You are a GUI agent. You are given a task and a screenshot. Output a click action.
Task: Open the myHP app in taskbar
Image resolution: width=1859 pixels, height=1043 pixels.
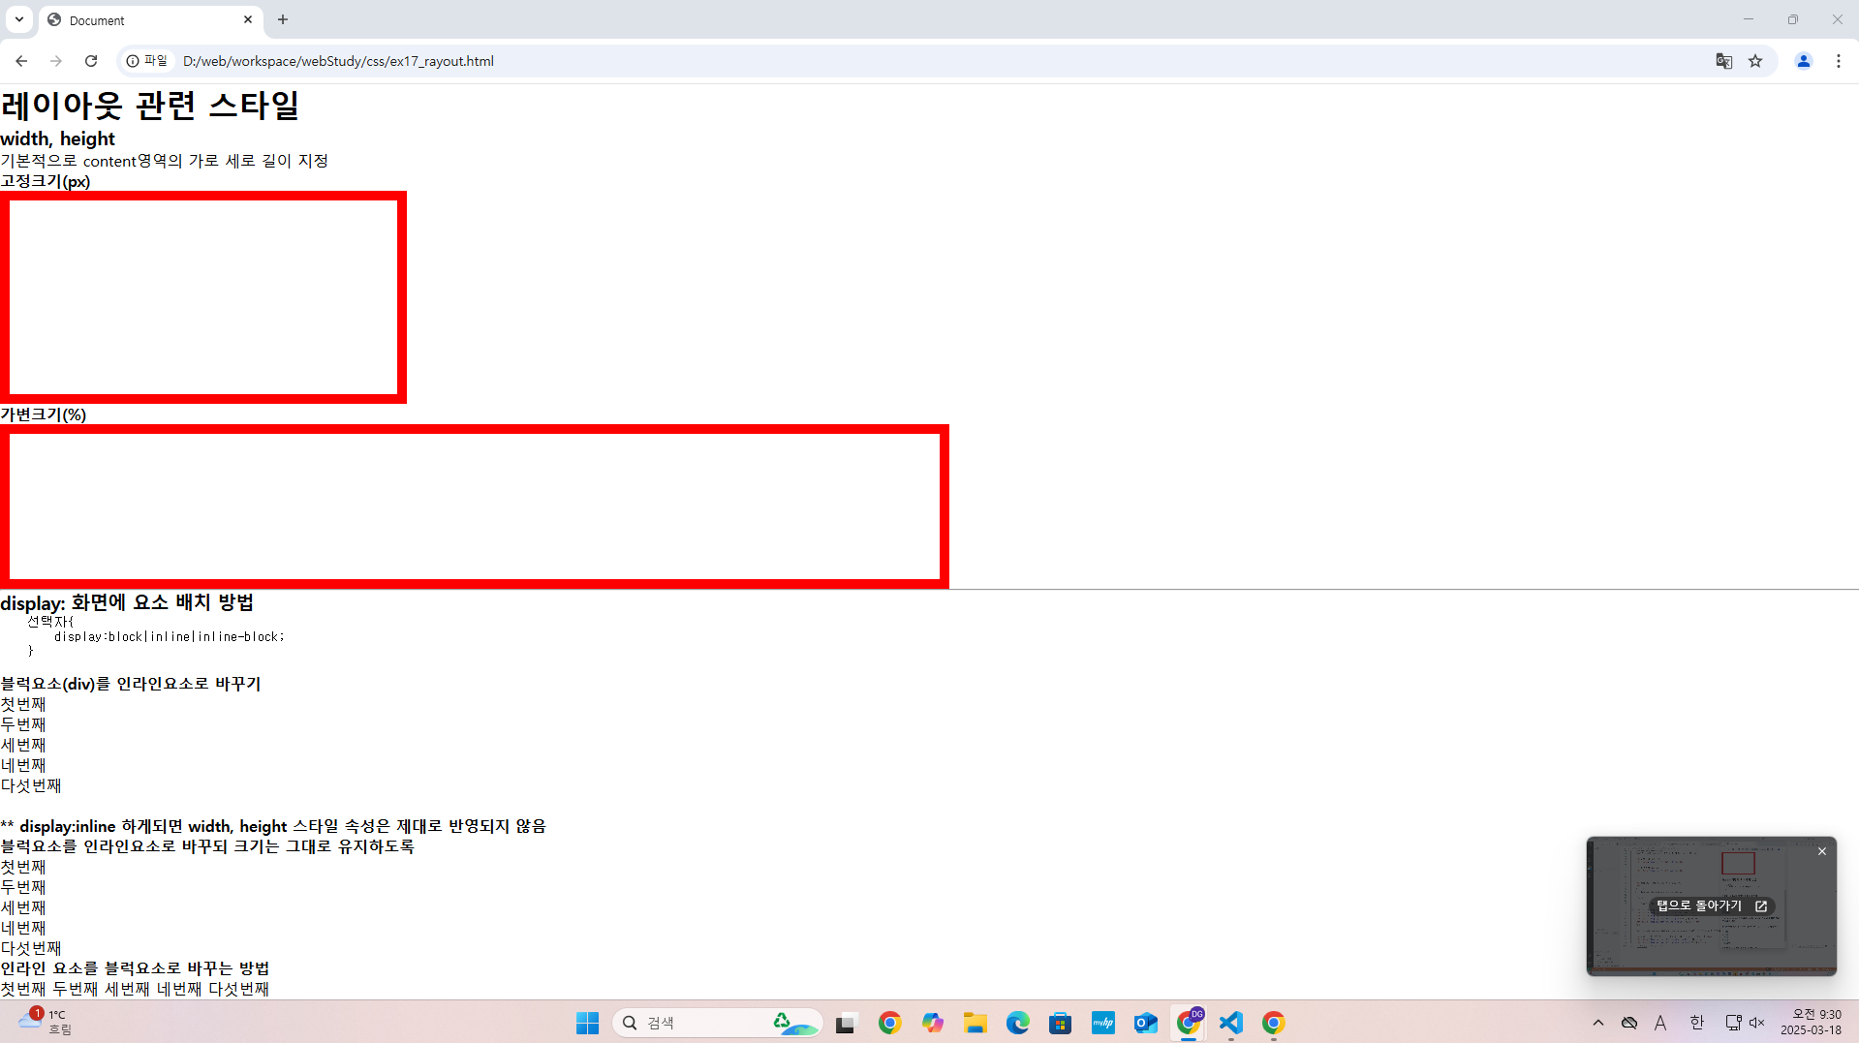1102,1023
